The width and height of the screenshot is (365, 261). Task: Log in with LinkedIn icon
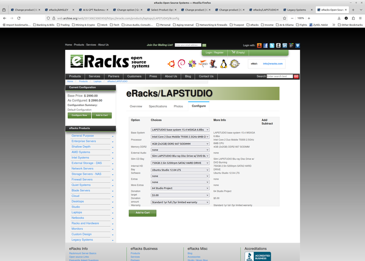[x=284, y=46]
